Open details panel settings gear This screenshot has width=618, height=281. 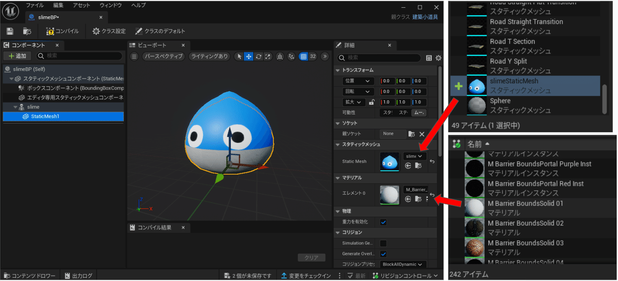click(439, 58)
